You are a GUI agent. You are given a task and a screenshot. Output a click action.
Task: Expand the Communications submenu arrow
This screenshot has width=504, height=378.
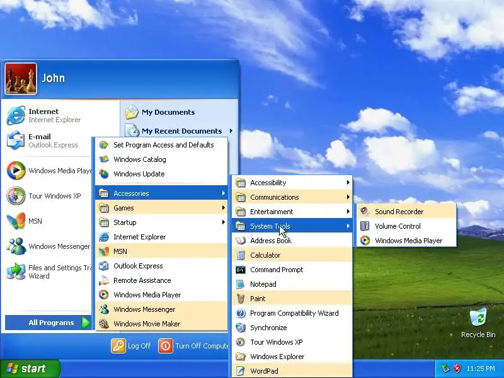click(x=348, y=197)
